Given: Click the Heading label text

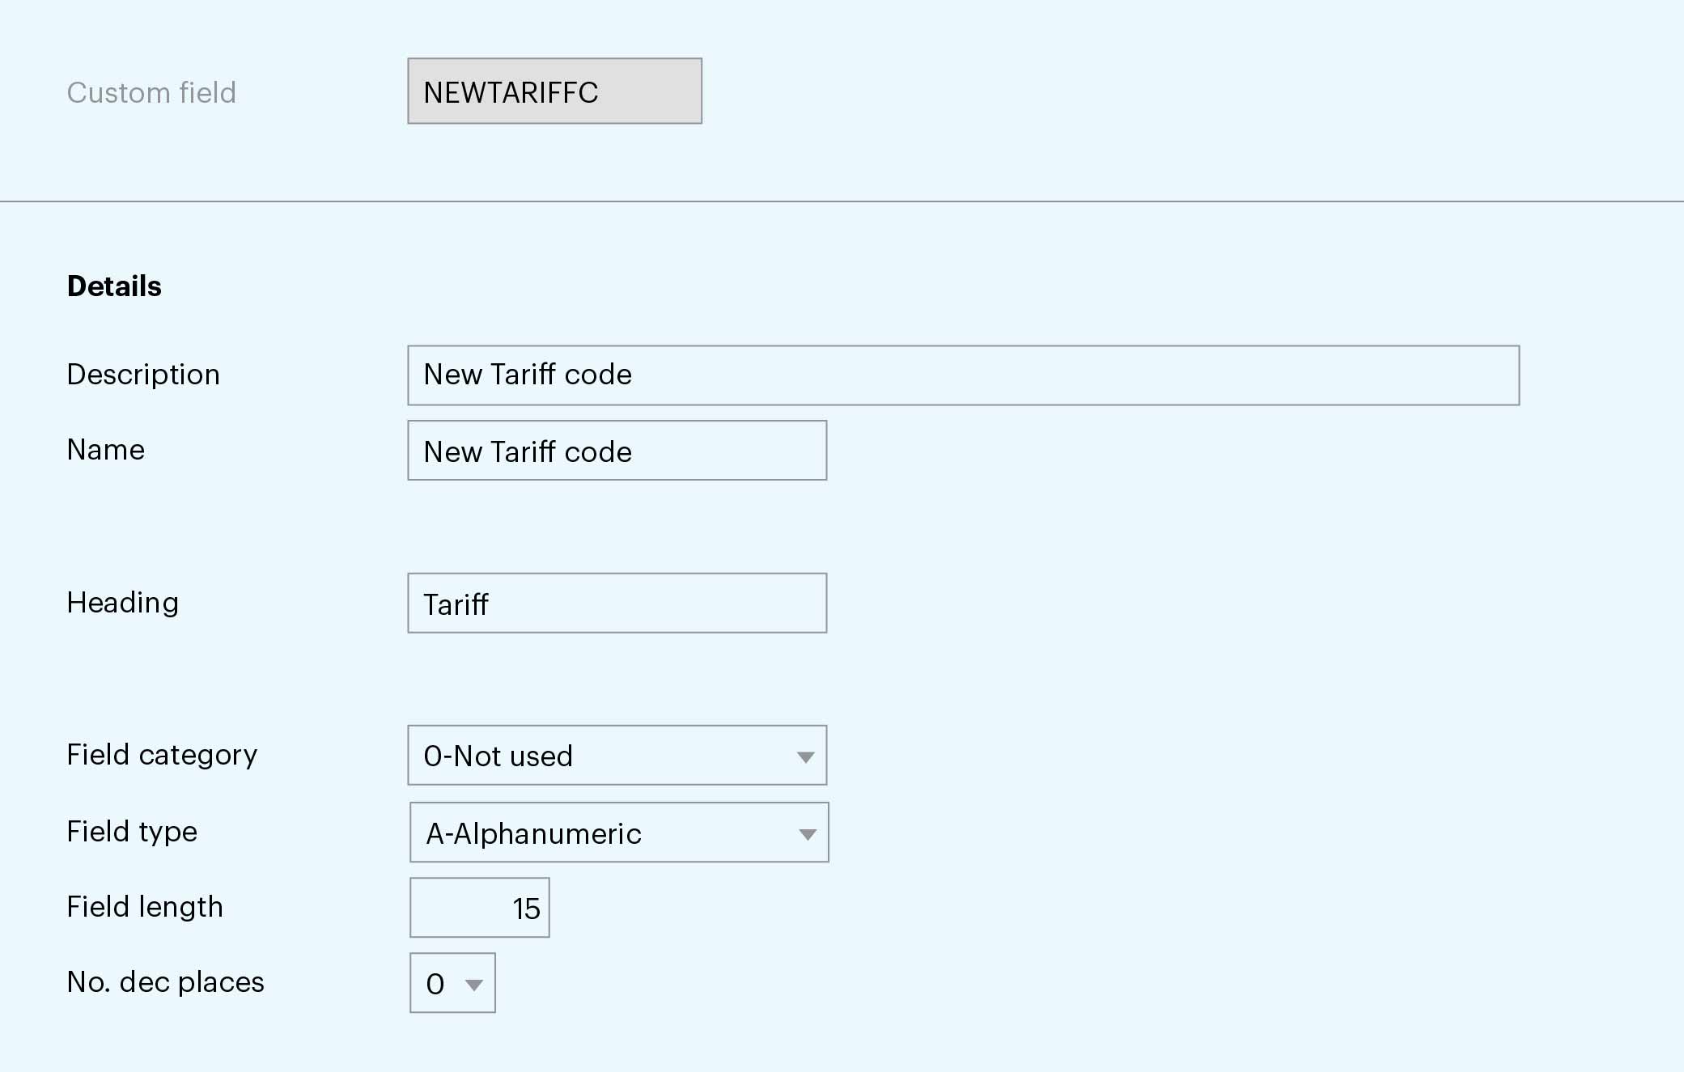Looking at the screenshot, I should (123, 603).
